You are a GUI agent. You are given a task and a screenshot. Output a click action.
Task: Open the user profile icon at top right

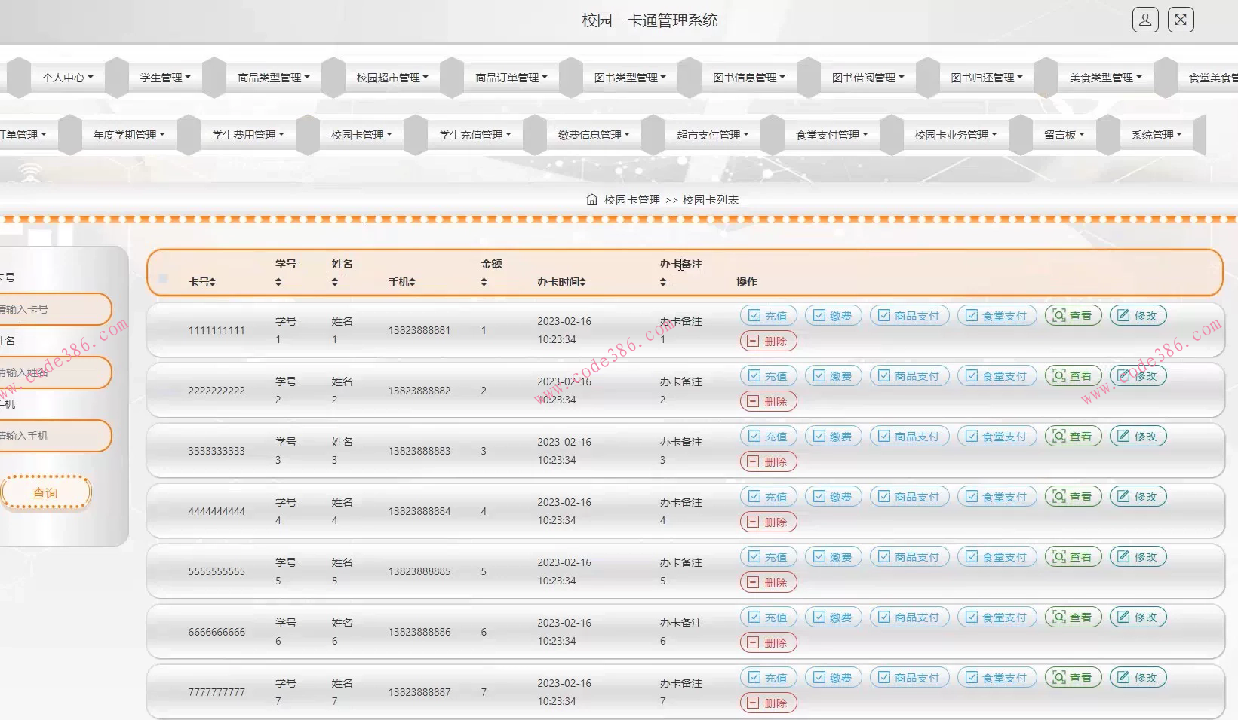click(1144, 20)
